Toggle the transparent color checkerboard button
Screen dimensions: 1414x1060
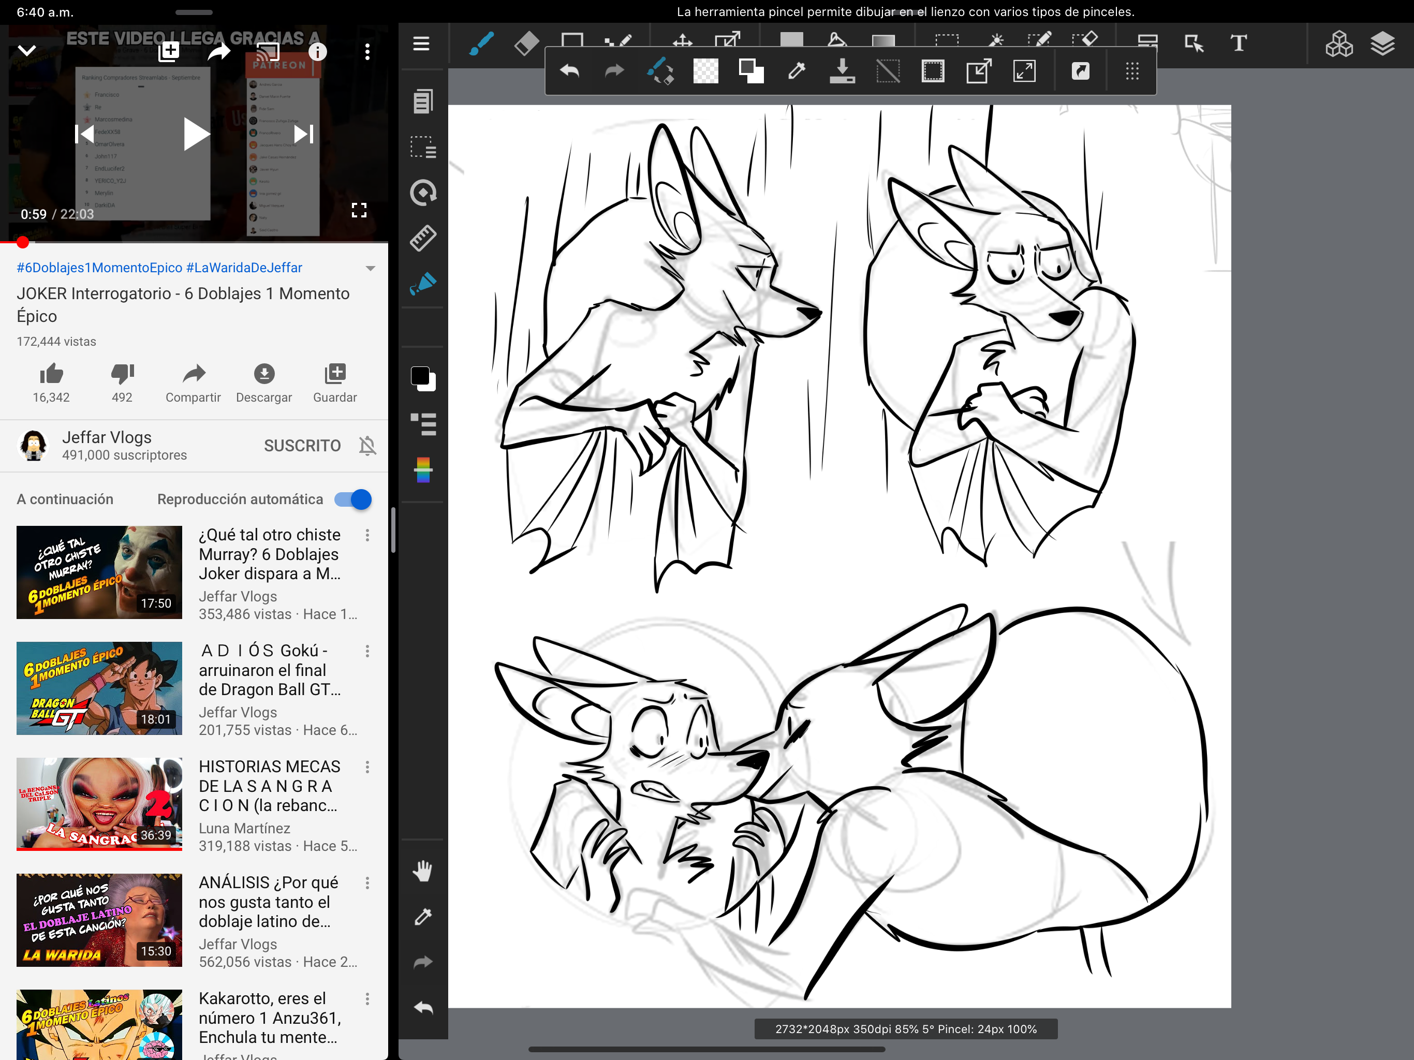pyautogui.click(x=706, y=71)
